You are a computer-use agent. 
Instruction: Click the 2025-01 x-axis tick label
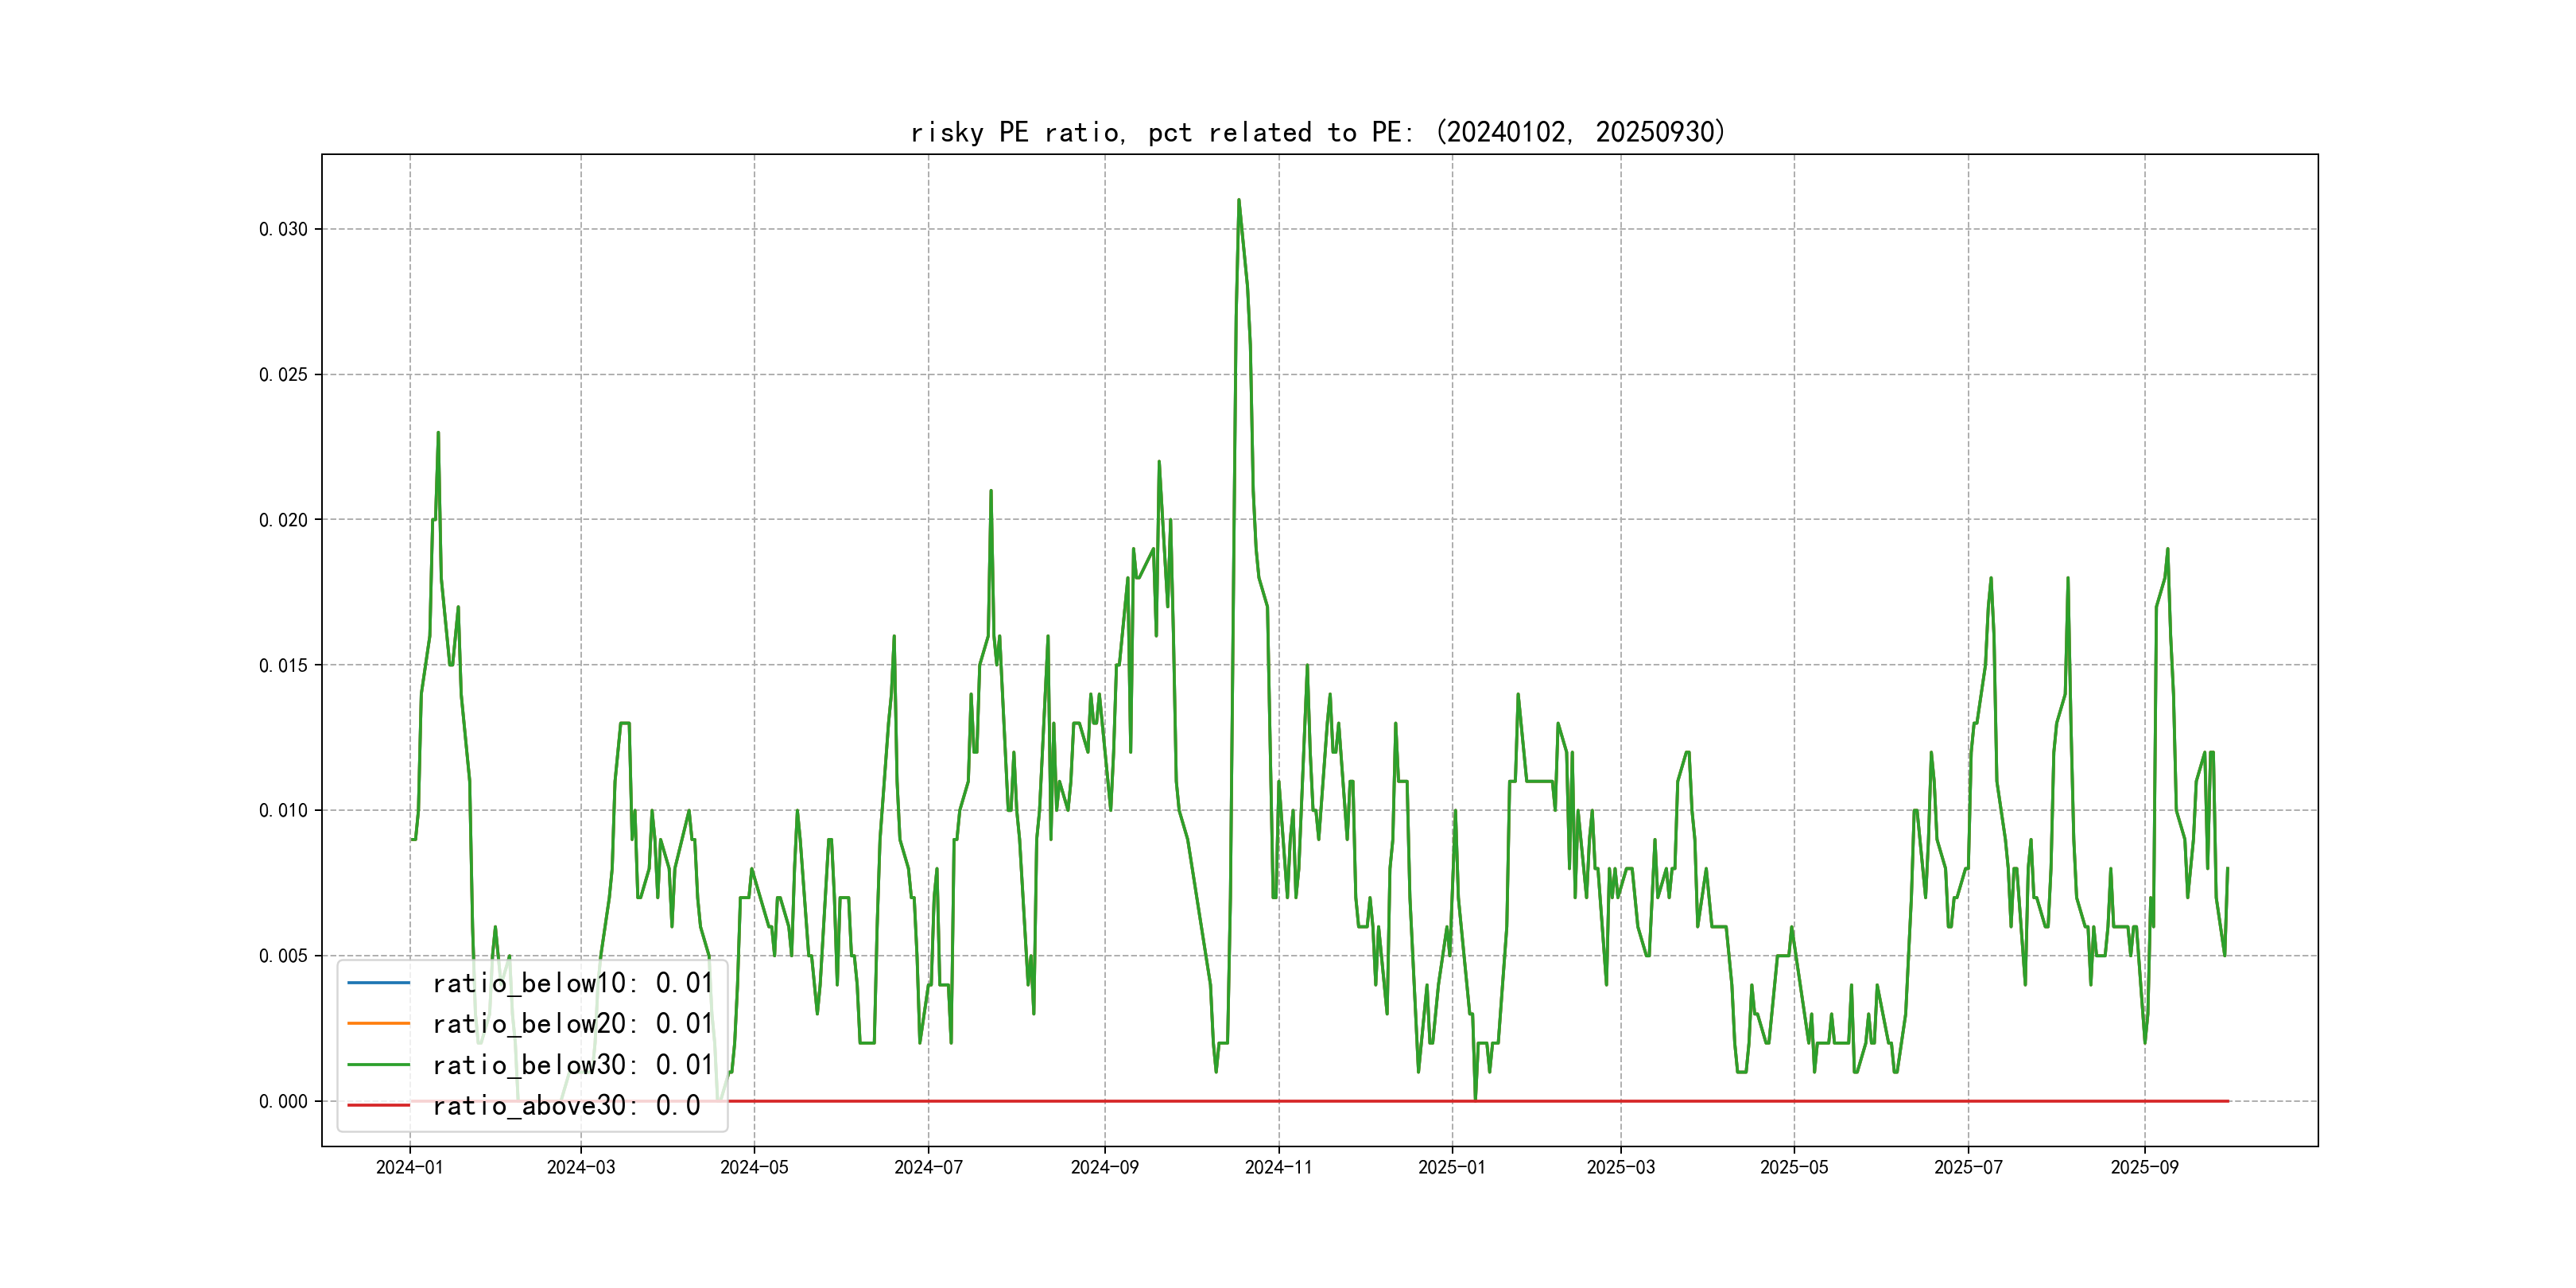point(1452,1168)
